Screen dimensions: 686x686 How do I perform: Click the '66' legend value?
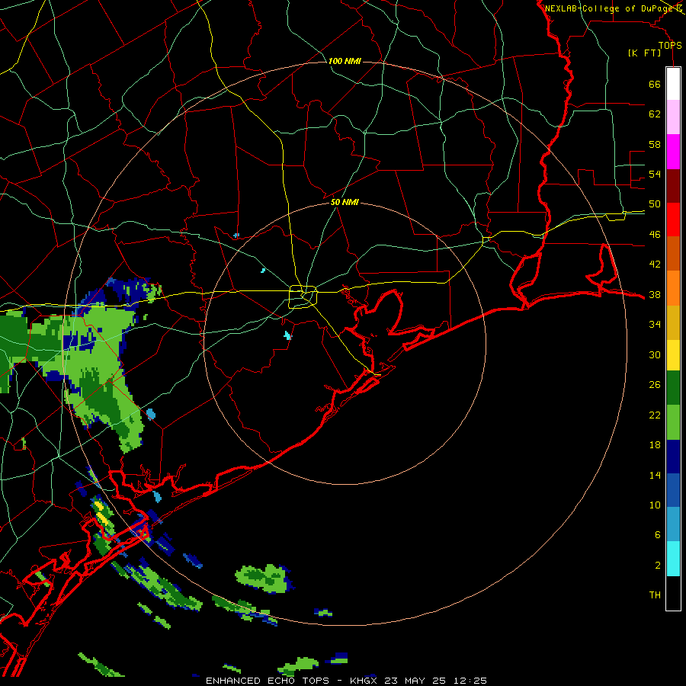point(655,84)
